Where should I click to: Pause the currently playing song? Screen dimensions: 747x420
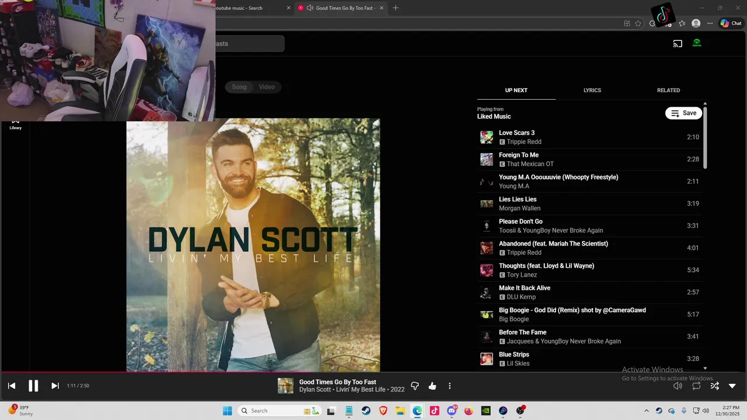[33, 386]
